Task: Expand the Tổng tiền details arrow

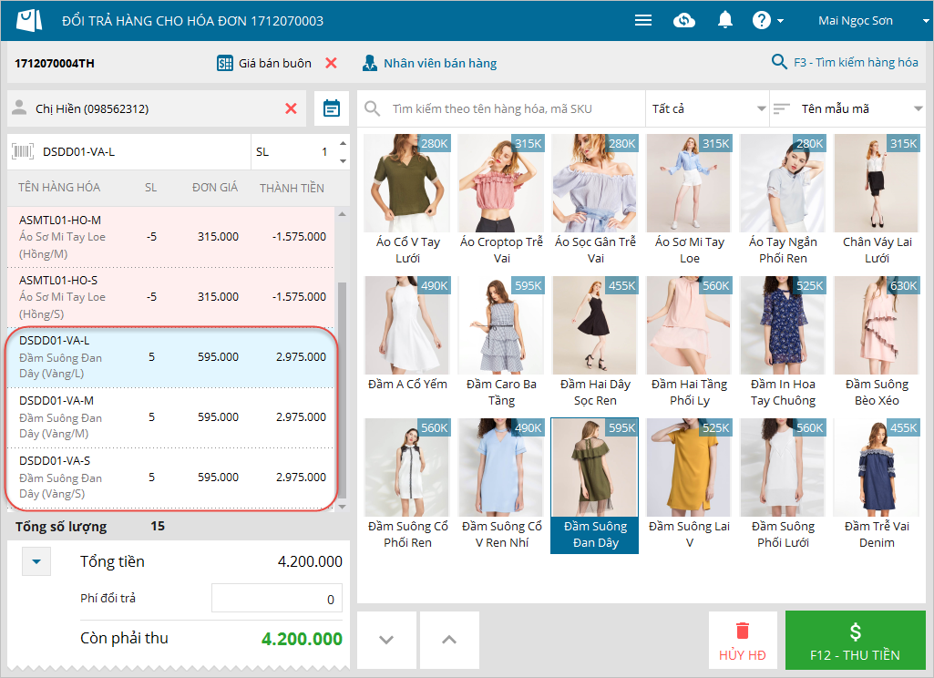Action: point(36,561)
